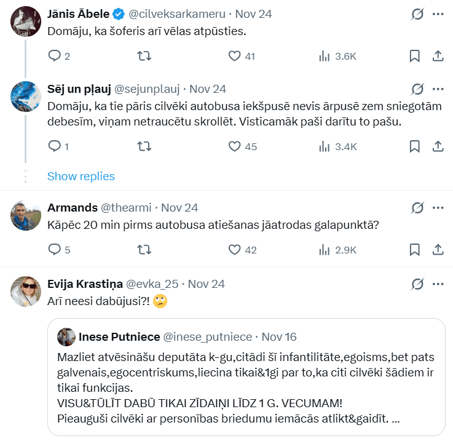This screenshot has height=441, width=453.
Task: Like Armands' tweet about autobuss
Action: tap(234, 250)
